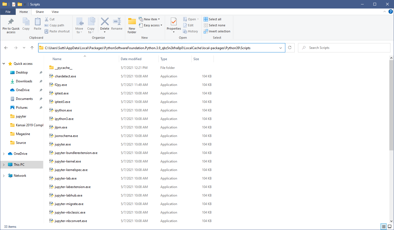Open the Help question mark icon
The width and height of the screenshot is (394, 230).
point(390,12)
